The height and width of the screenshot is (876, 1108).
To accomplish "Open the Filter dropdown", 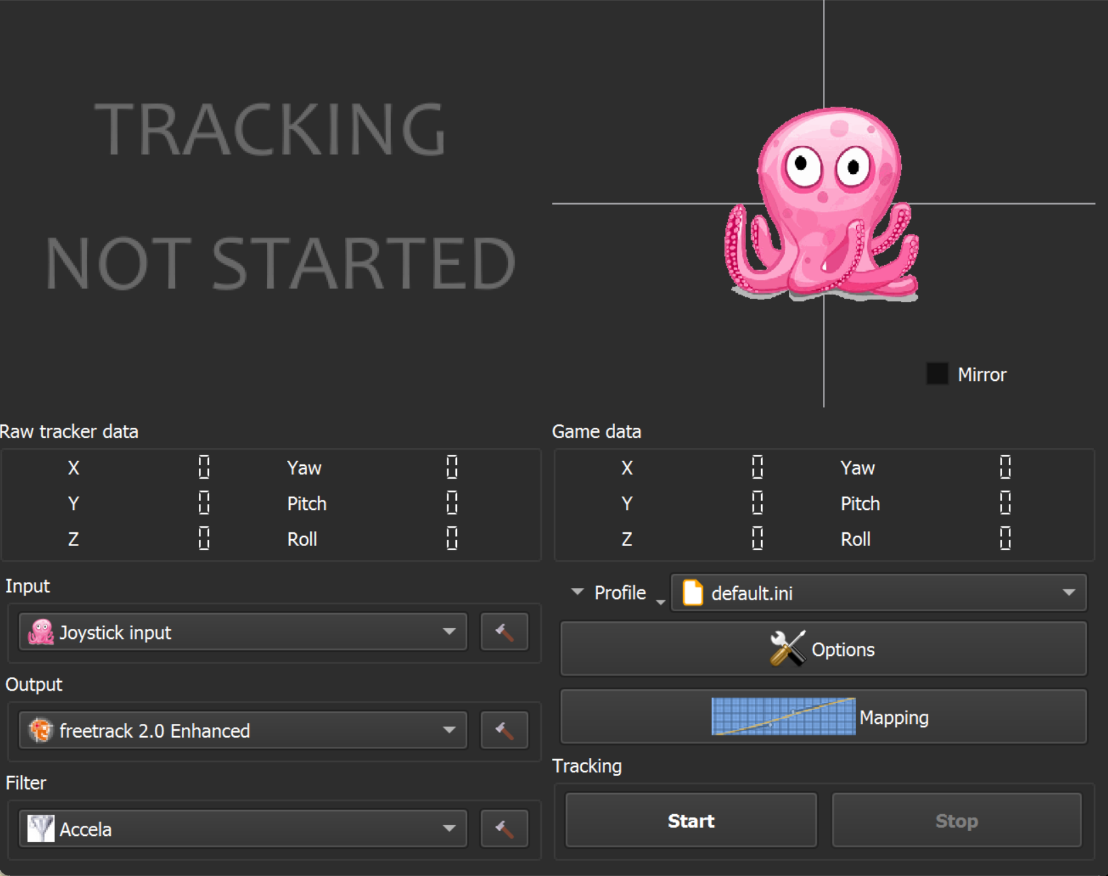I will 449,828.
